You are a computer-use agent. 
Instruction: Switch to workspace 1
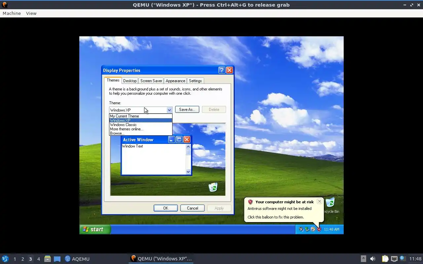[15, 259]
